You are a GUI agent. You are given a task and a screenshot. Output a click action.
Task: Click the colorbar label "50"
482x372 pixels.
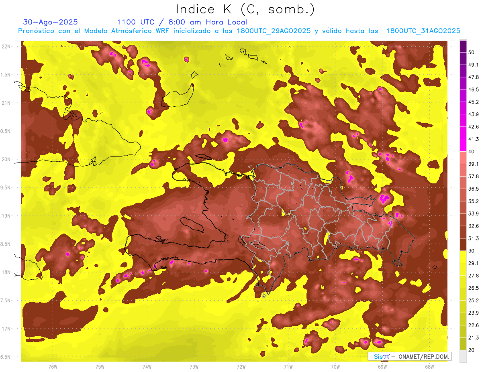472,52
